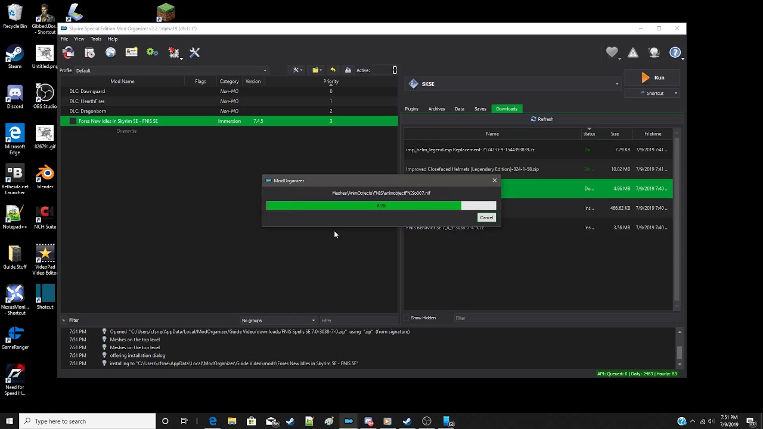Click the mod list Filter input field
This screenshot has height=429, width=763.
pyautogui.click(x=358, y=321)
